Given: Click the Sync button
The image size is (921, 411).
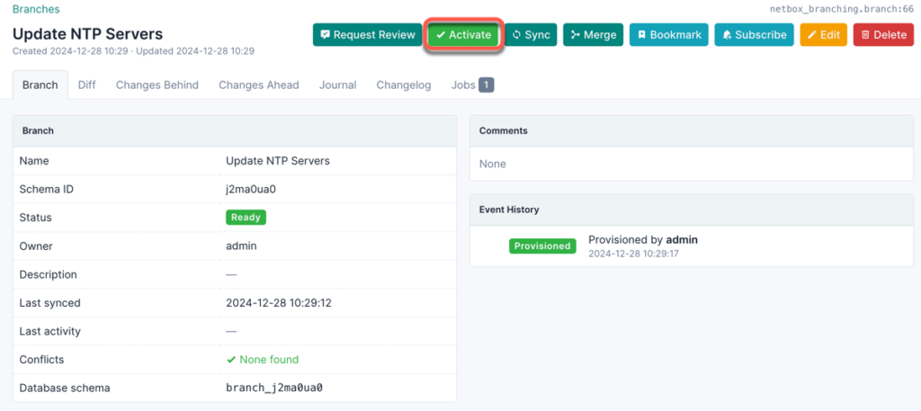Looking at the screenshot, I should pos(531,35).
